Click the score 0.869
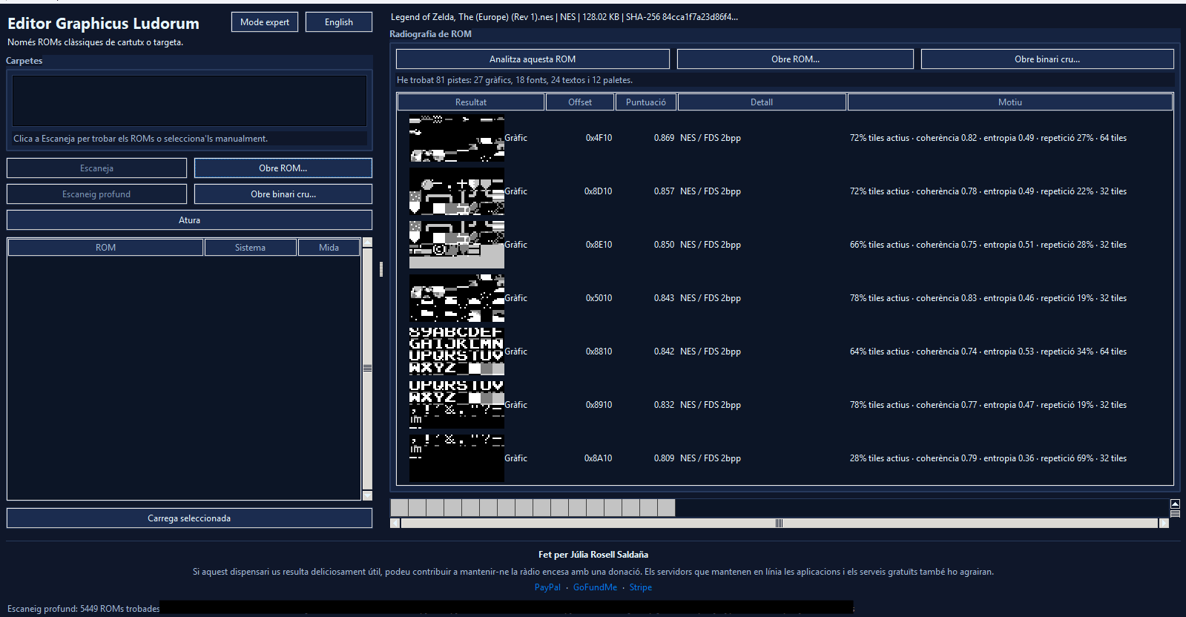1186x617 pixels. (x=664, y=138)
